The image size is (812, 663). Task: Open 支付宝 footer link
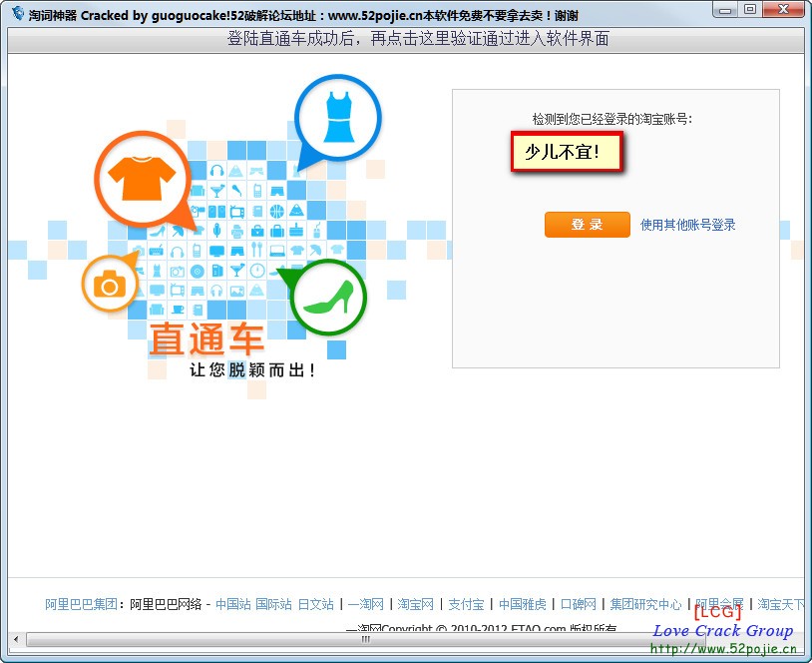point(466,604)
